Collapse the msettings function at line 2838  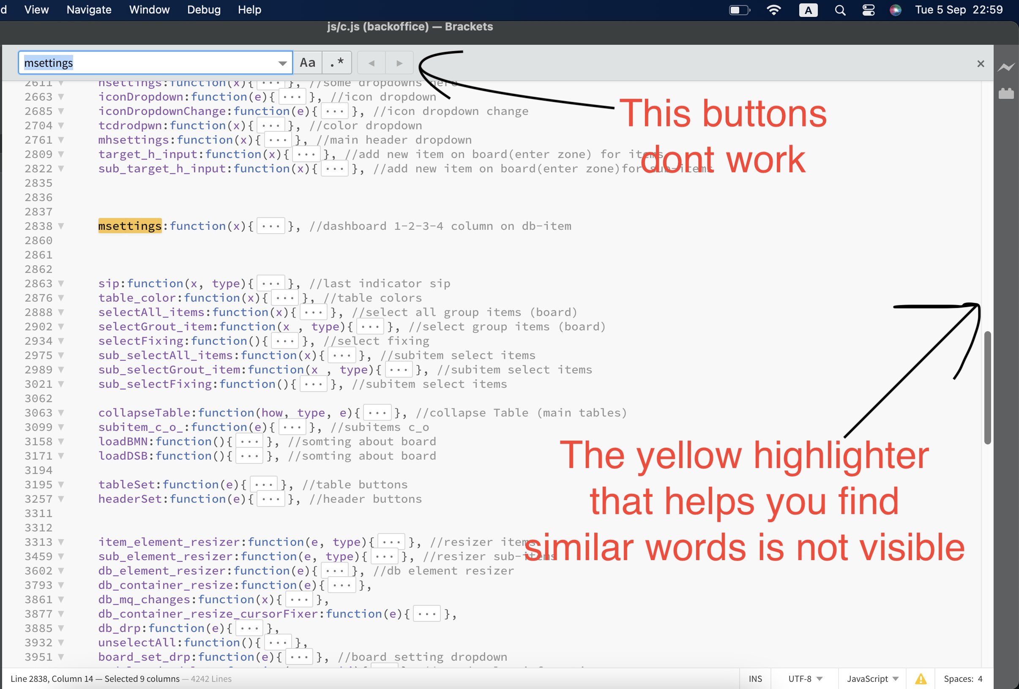coord(61,226)
